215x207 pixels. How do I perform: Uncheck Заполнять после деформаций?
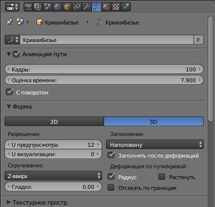pyautogui.click(x=111, y=155)
